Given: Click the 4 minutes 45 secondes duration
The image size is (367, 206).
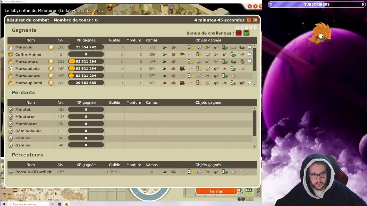Looking at the screenshot, I should [219, 20].
